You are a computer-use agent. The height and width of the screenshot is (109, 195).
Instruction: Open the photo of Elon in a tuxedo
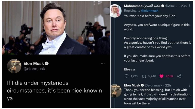tap(56, 28)
